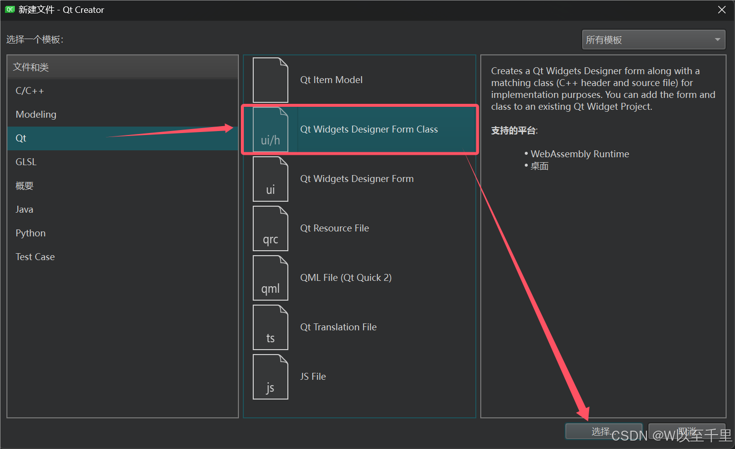This screenshot has height=449, width=735.
Task: Click the 桌面 platform entry
Action: (540, 166)
